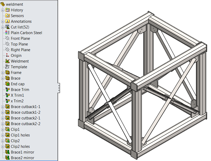Select 'Plain Carbon Steel' material text
This screenshot has height=161, width=211.
point(26,33)
